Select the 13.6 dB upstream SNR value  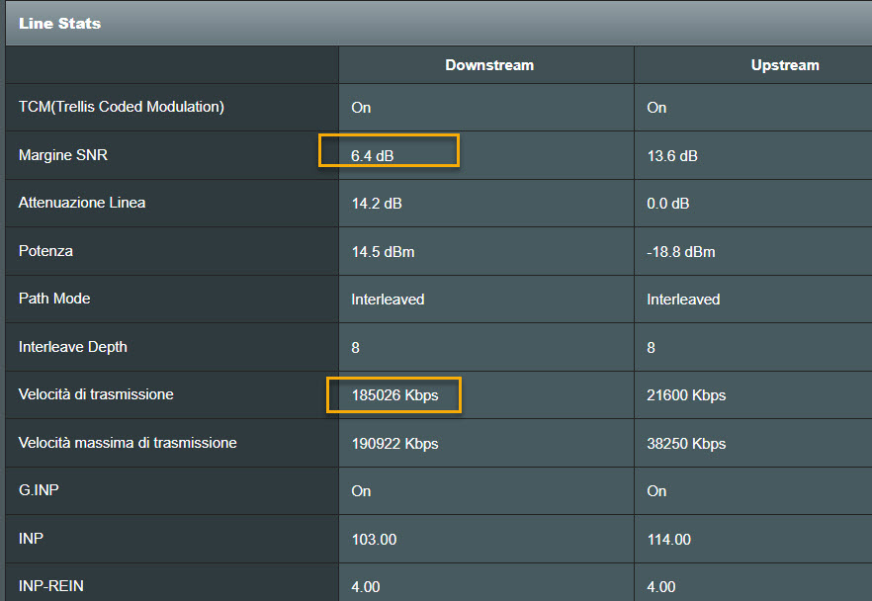pyautogui.click(x=672, y=156)
